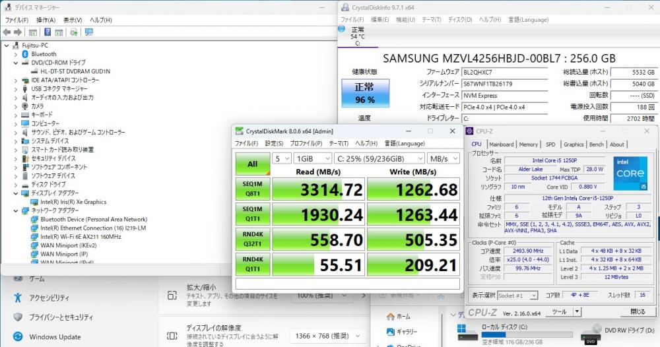Click the All benchmark button

(253, 164)
